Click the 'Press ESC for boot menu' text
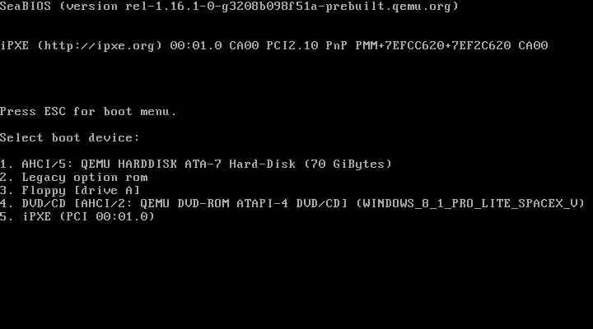 click(x=88, y=111)
